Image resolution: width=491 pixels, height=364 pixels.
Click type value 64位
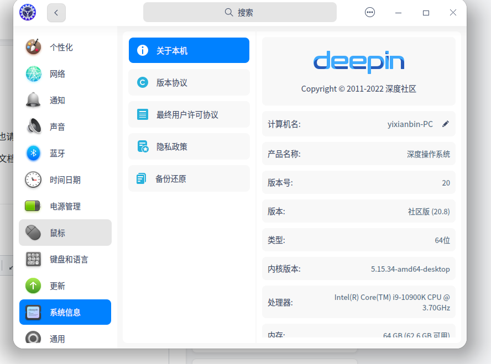[x=442, y=240]
